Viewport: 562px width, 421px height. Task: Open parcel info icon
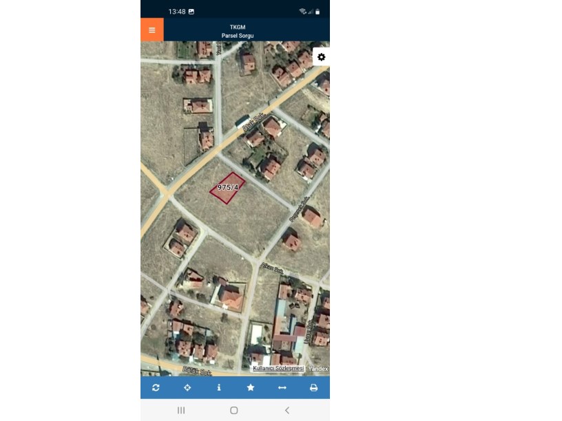219,387
